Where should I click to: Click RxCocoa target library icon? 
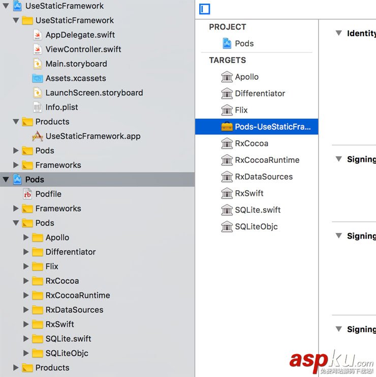point(227,143)
